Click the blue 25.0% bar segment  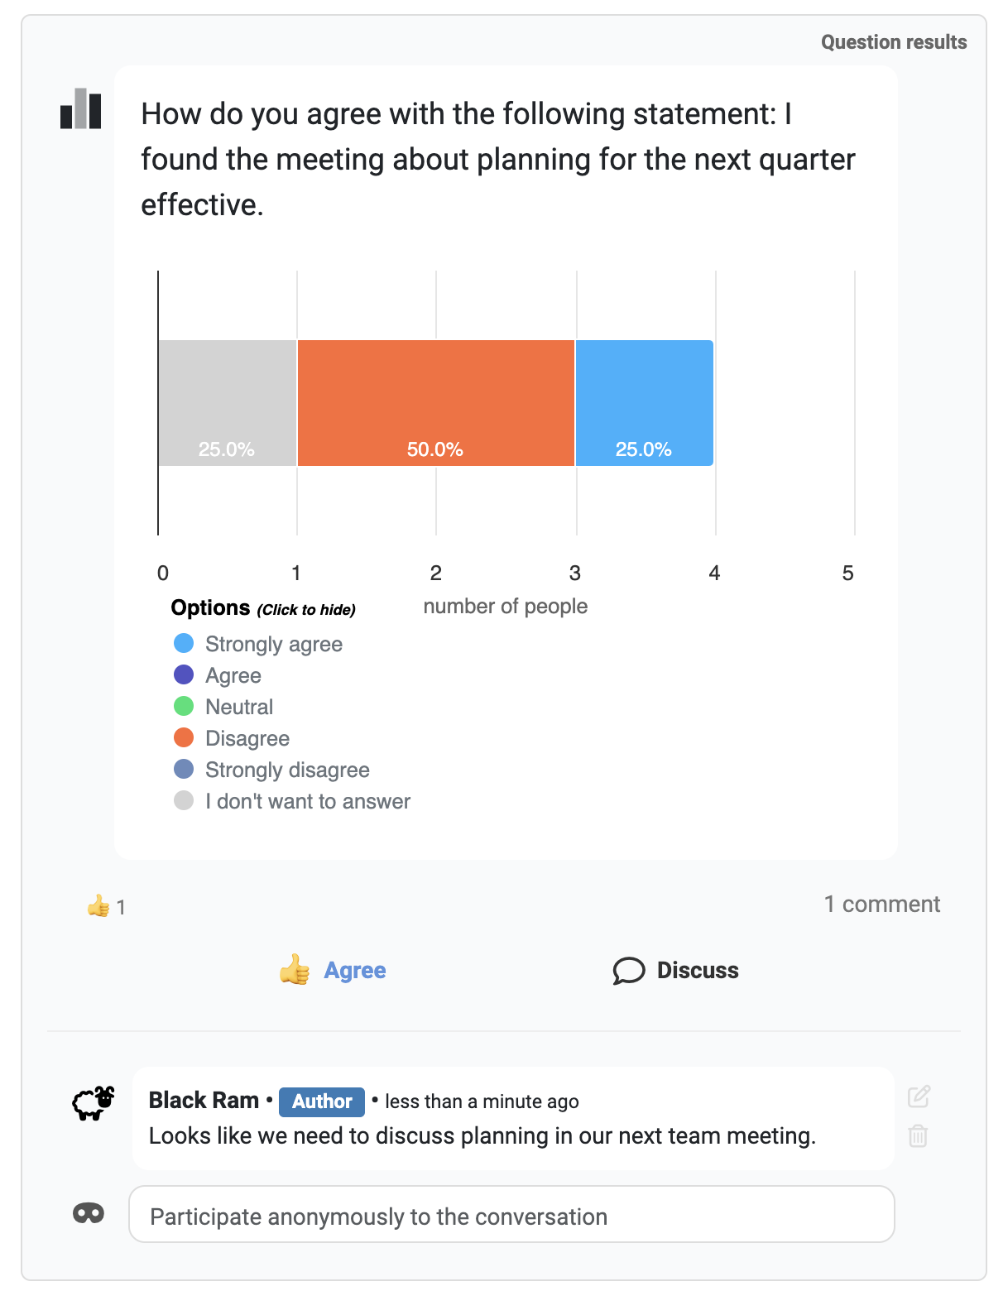coord(644,402)
